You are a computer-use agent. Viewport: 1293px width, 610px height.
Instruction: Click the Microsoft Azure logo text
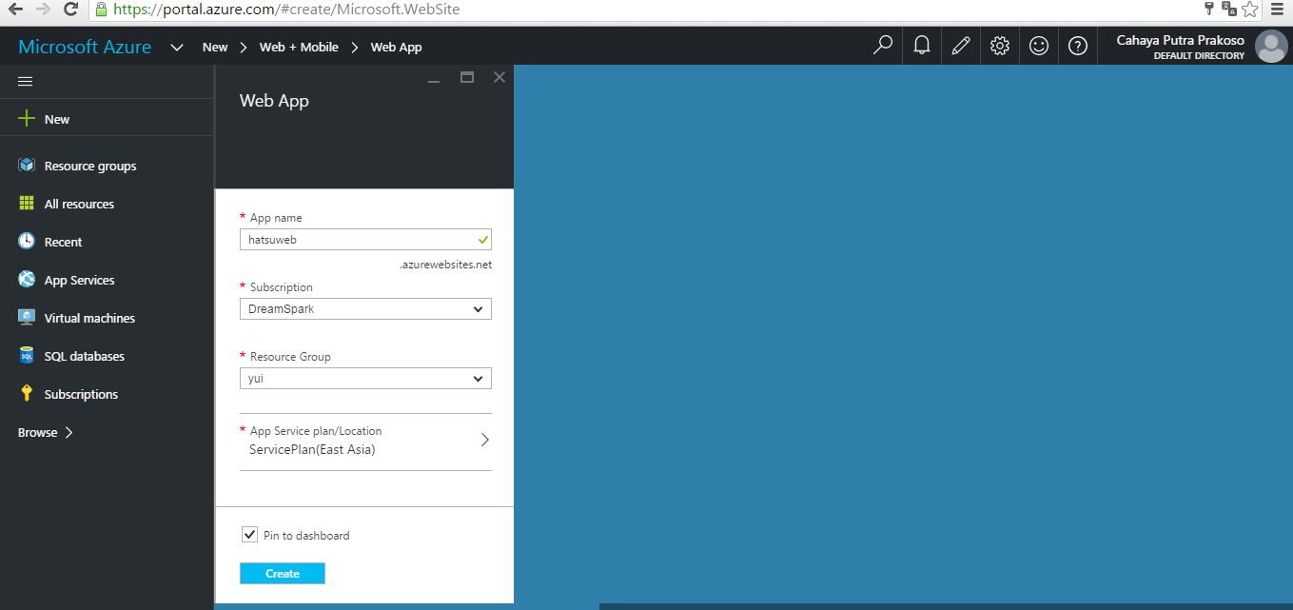(x=85, y=47)
